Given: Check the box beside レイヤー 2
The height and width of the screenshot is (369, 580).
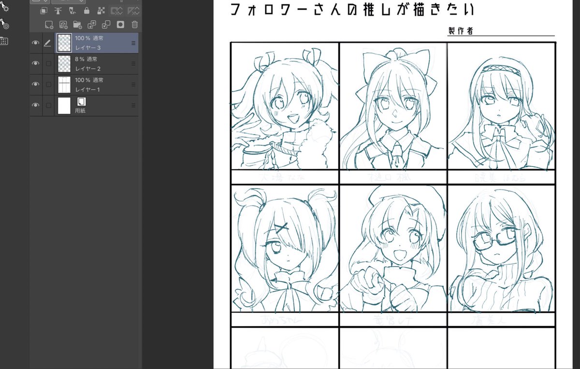Looking at the screenshot, I should (48, 64).
